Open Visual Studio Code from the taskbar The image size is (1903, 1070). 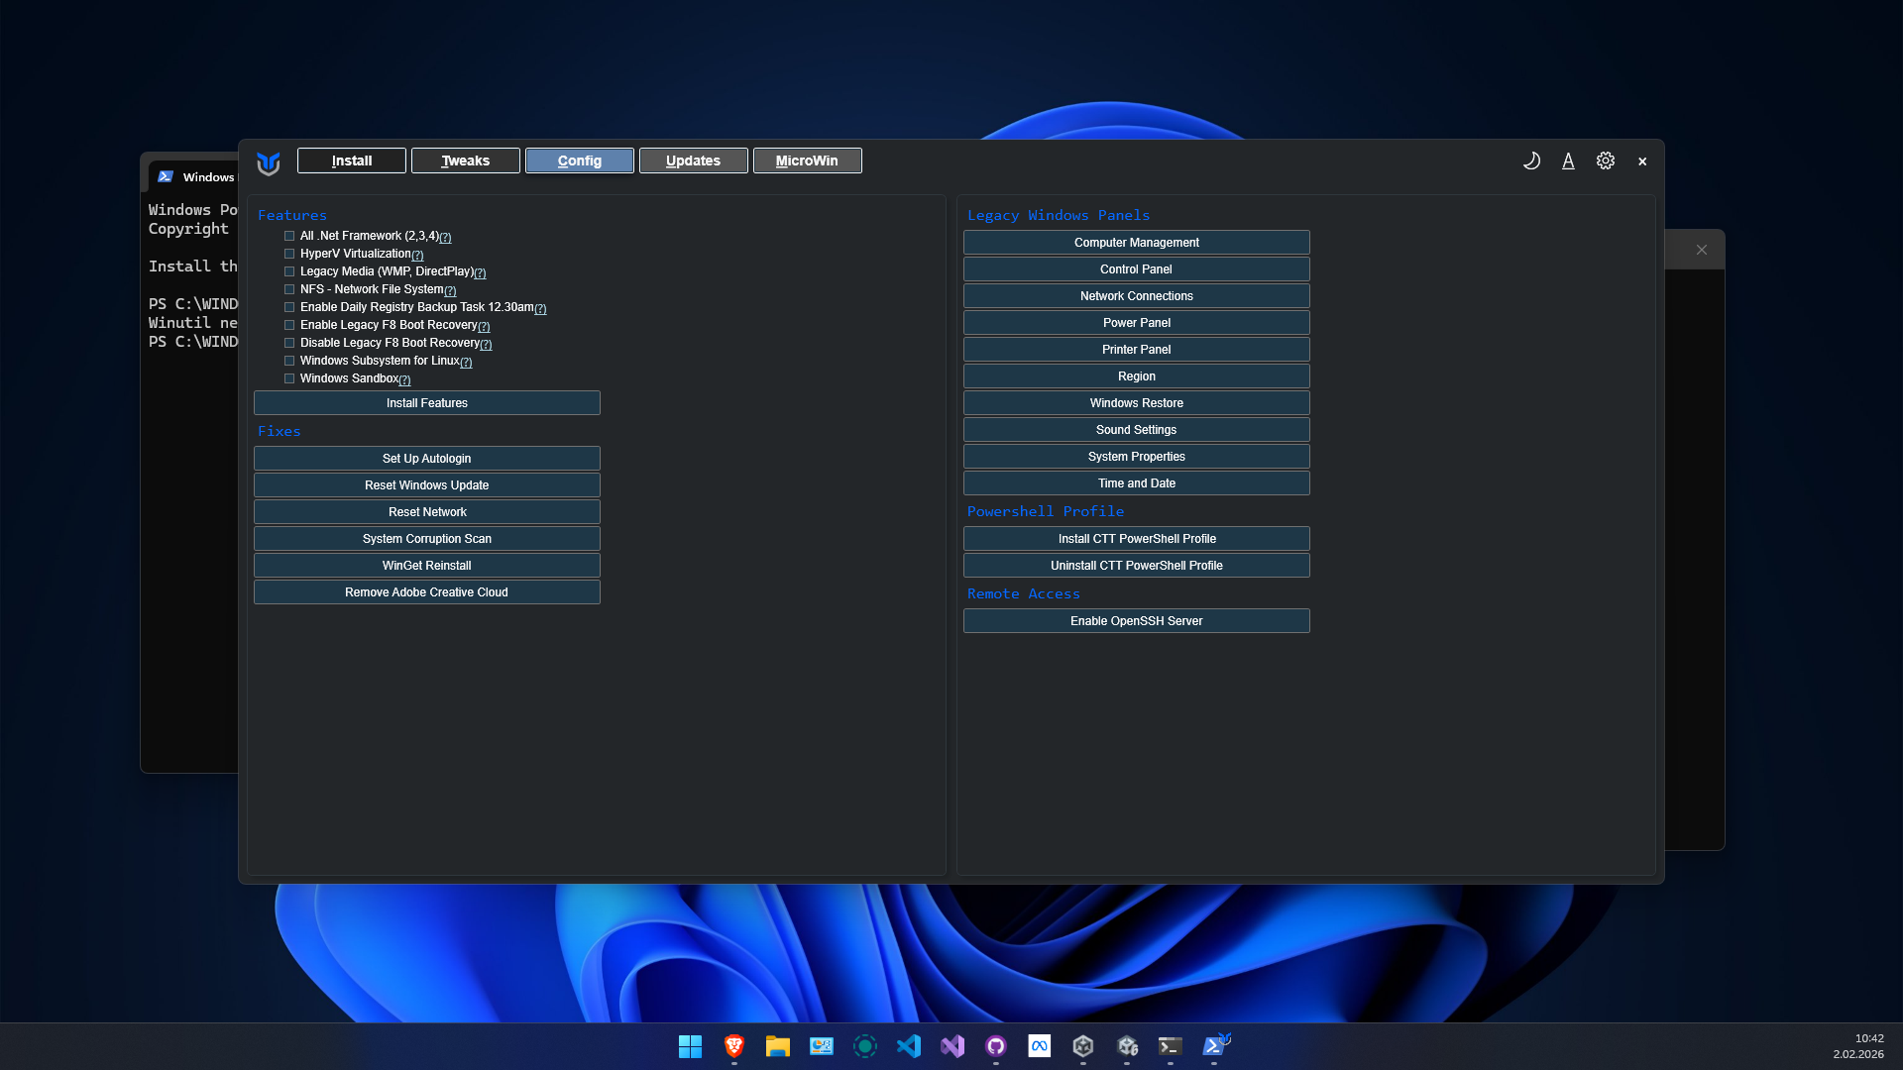click(908, 1046)
